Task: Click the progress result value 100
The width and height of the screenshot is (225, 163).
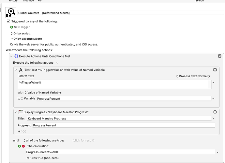Action: 23,132
